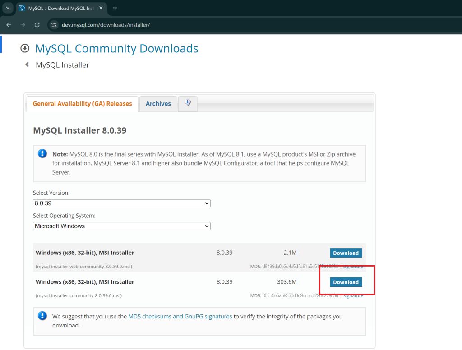Click info icon in checksum suggestion box
The width and height of the screenshot is (462, 350).
[42, 316]
